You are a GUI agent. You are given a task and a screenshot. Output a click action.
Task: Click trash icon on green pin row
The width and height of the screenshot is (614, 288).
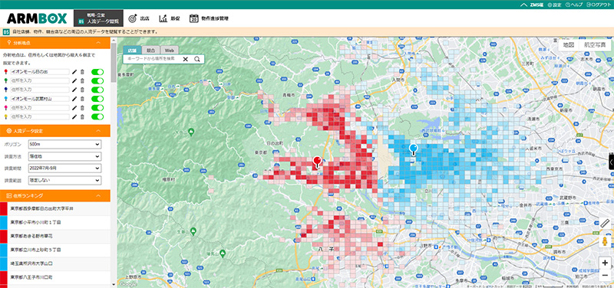pyautogui.click(x=82, y=81)
